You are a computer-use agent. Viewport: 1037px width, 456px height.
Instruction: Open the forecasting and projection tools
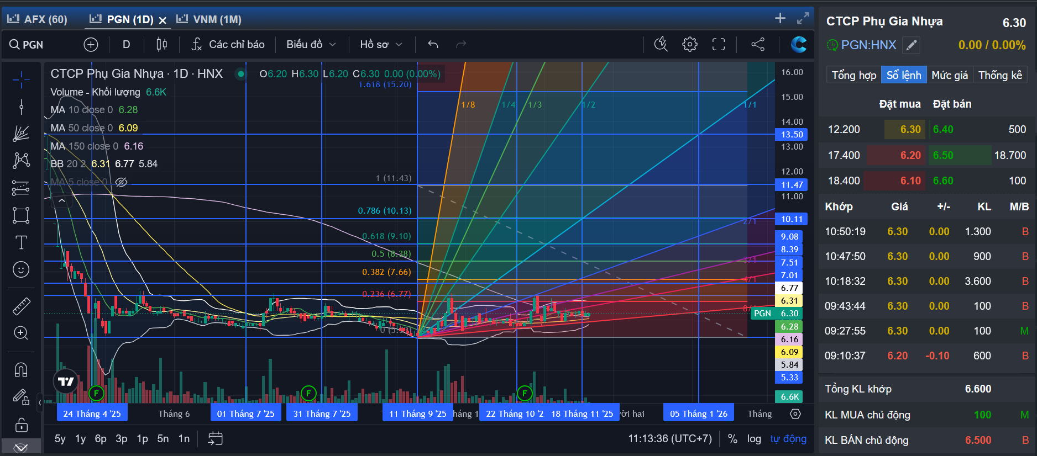(21, 188)
